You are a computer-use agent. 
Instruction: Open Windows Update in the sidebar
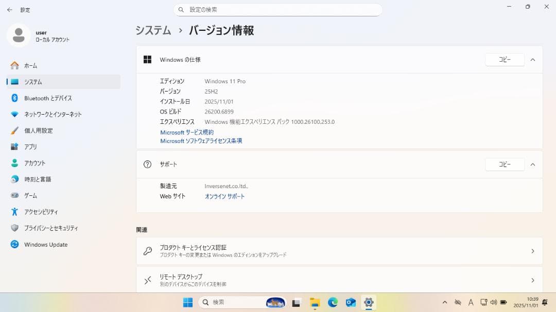[46, 244]
